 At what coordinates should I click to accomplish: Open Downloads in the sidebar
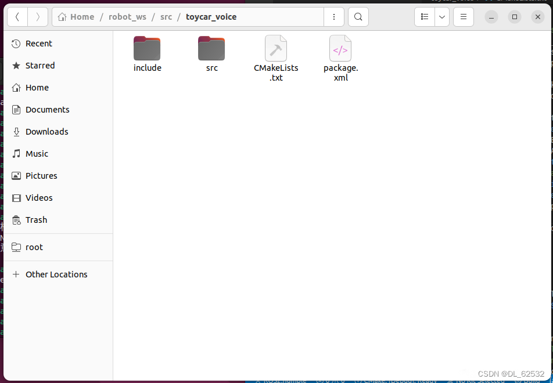[58, 132]
